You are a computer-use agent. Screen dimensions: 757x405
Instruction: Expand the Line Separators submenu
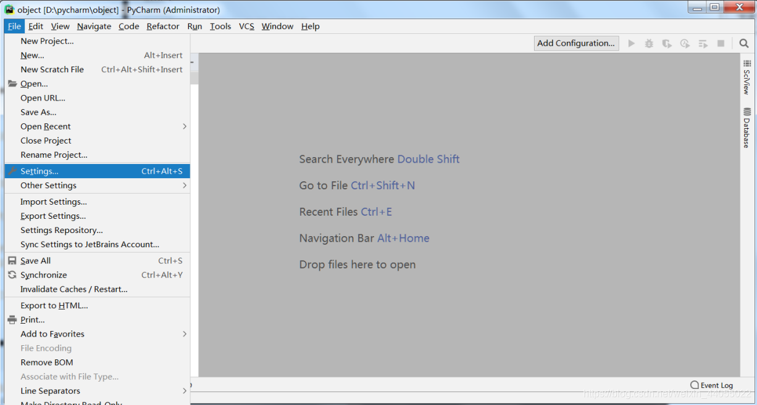(49, 390)
